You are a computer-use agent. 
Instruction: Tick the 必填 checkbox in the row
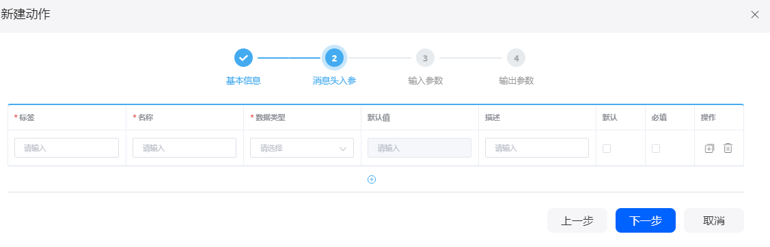[656, 148]
